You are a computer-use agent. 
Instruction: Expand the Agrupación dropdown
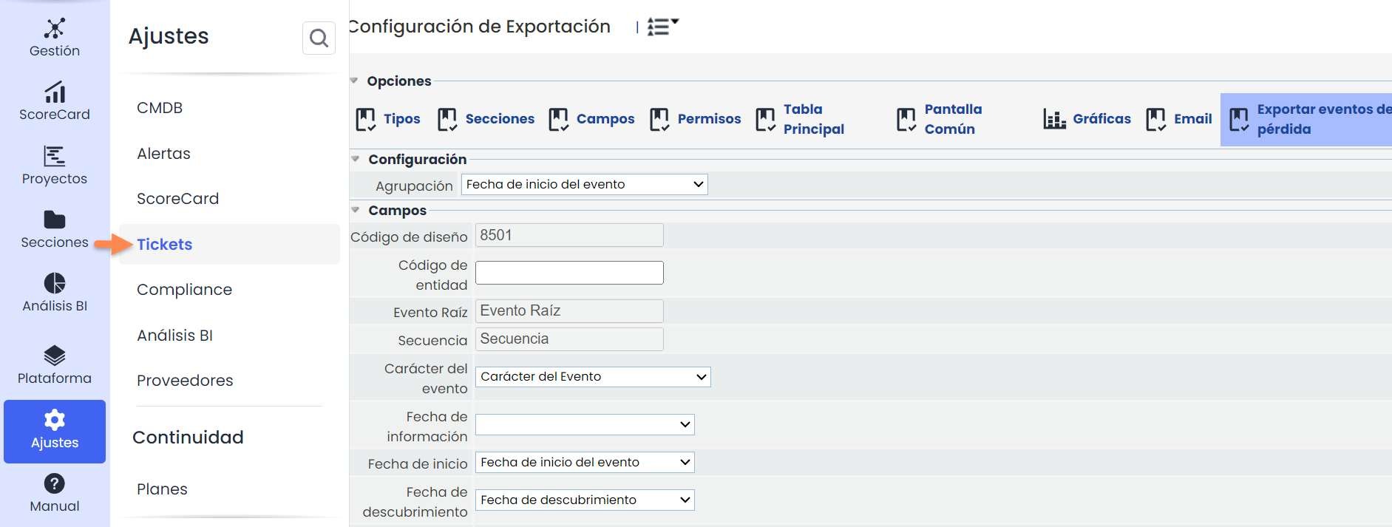[584, 185]
